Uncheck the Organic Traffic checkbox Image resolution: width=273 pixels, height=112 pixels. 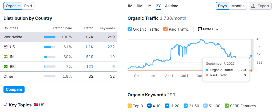click(x=130, y=29)
